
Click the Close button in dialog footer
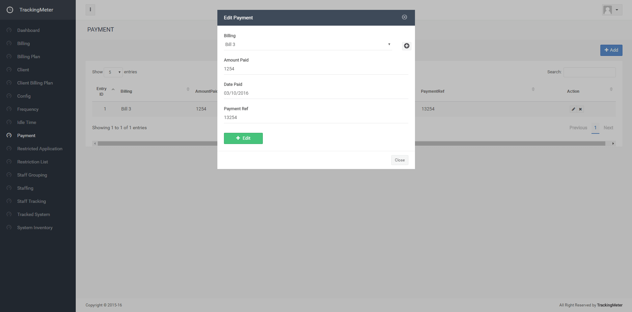[x=400, y=160]
